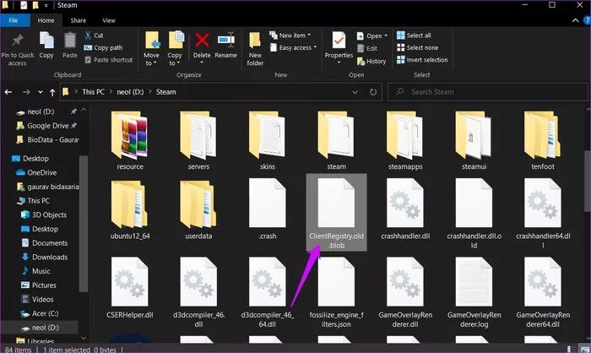Select the steamapps folder
591x353 pixels.
tap(405, 141)
